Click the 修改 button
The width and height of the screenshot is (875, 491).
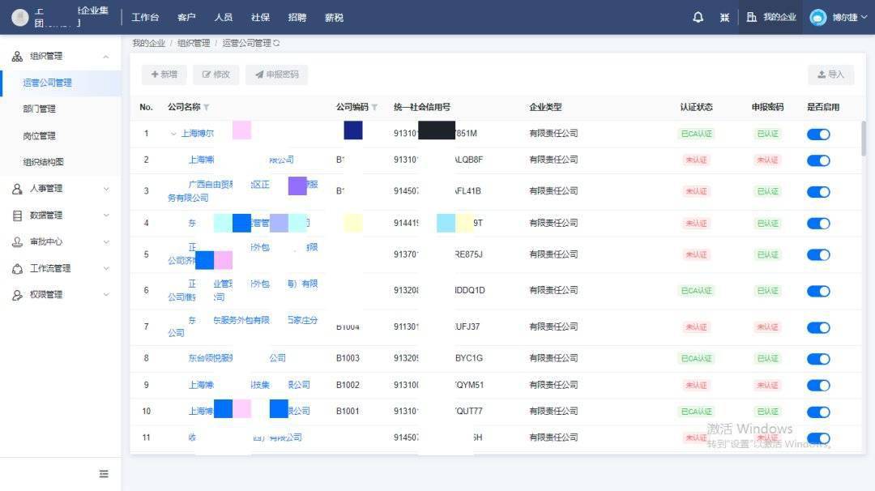tap(216, 75)
